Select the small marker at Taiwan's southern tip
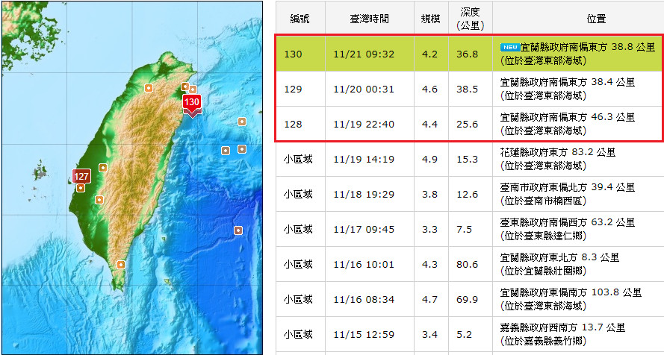Image resolution: width=664 pixels, height=355 pixels. tap(121, 265)
